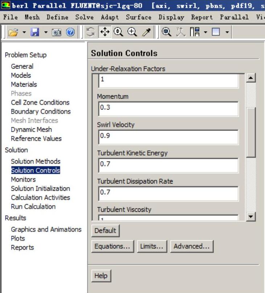Click the axes orientation view icon
The width and height of the screenshot is (265, 293).
coord(181,32)
